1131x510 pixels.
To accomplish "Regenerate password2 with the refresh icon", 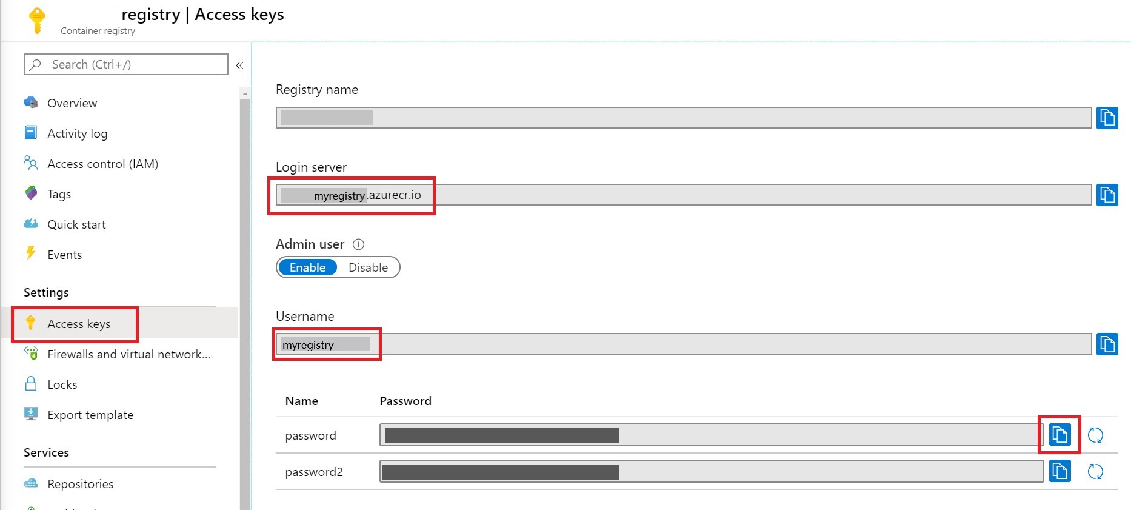I will (1095, 471).
